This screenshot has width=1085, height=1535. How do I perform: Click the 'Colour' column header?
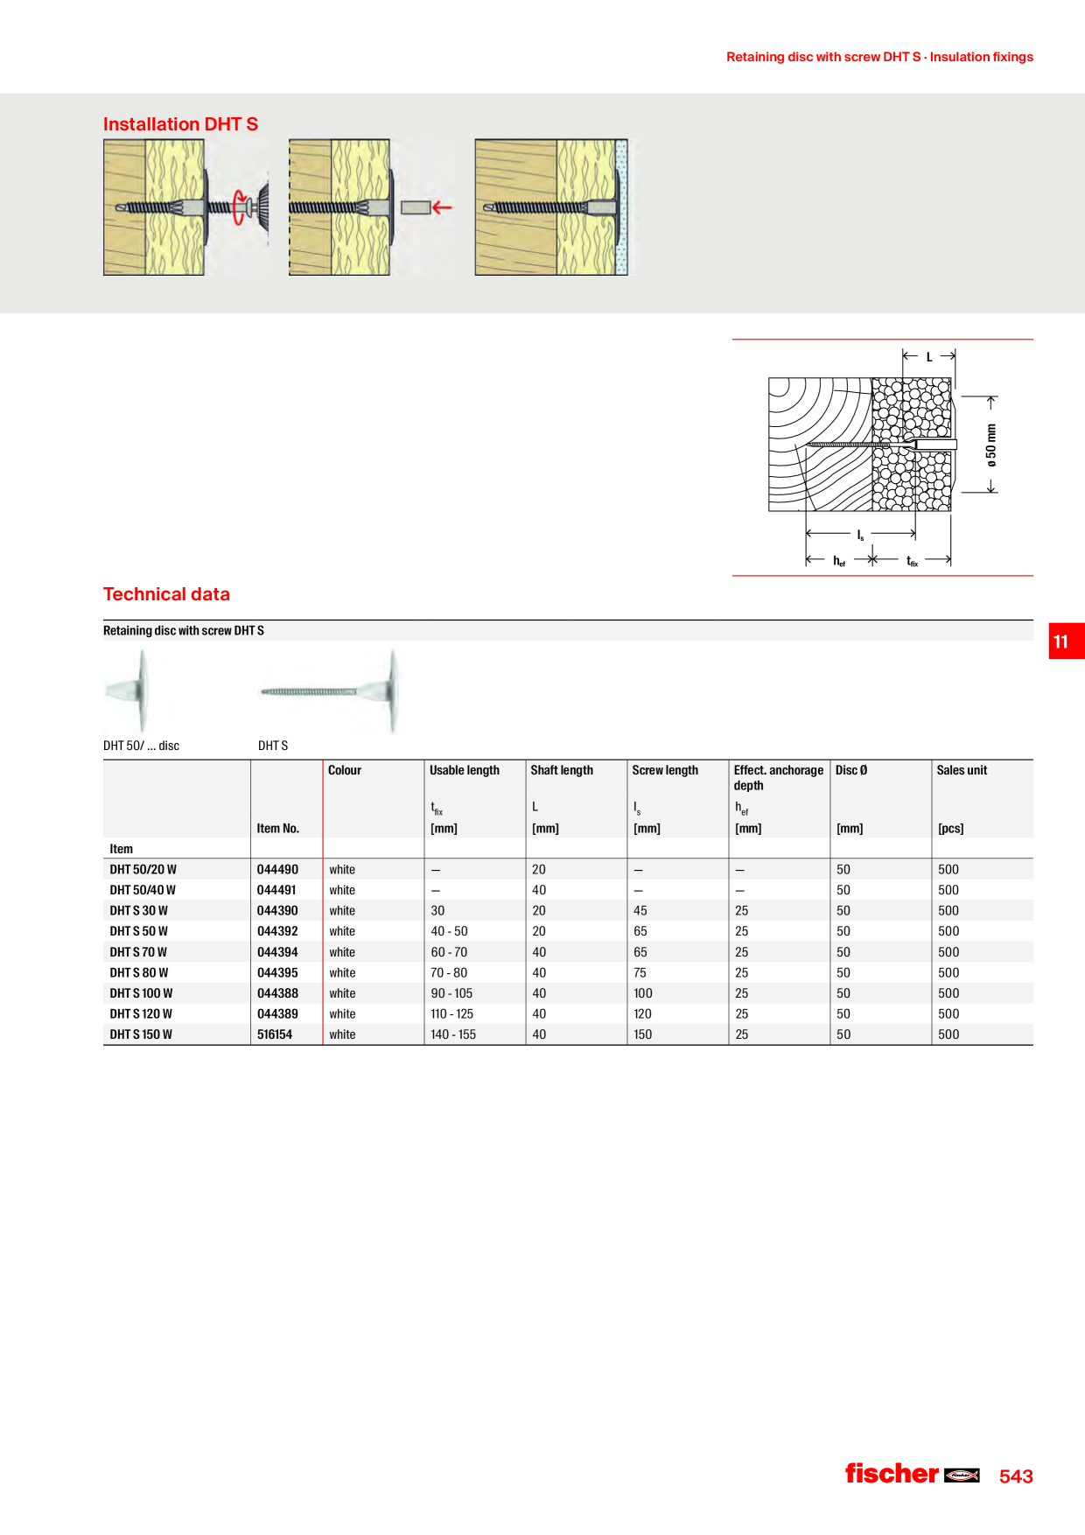coord(345,770)
